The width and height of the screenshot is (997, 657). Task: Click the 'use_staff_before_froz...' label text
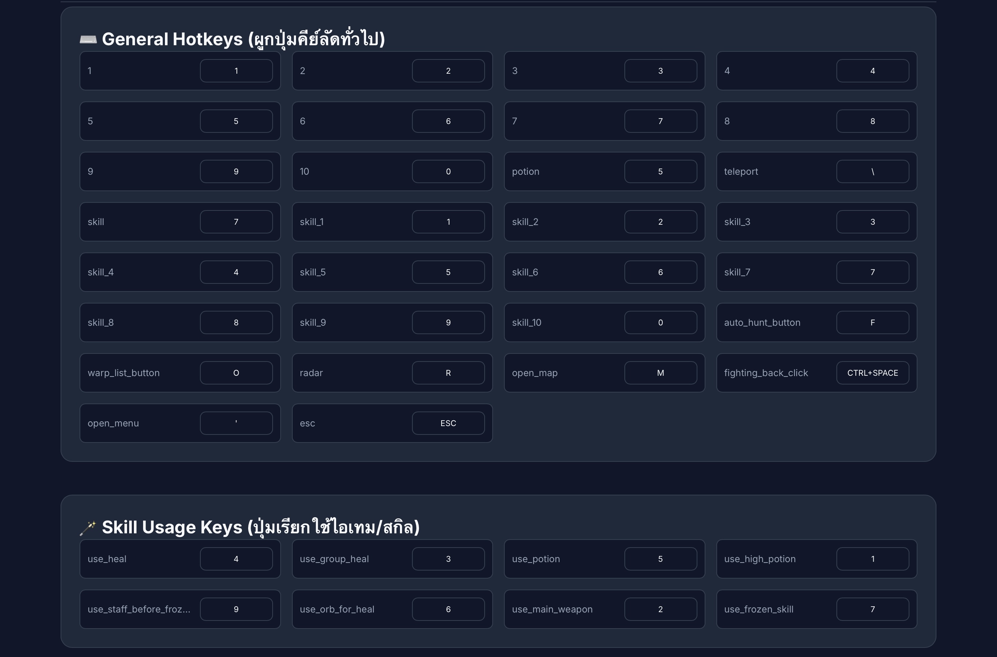pyautogui.click(x=139, y=609)
